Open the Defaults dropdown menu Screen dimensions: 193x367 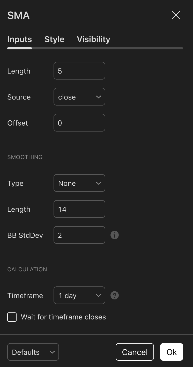(33, 352)
